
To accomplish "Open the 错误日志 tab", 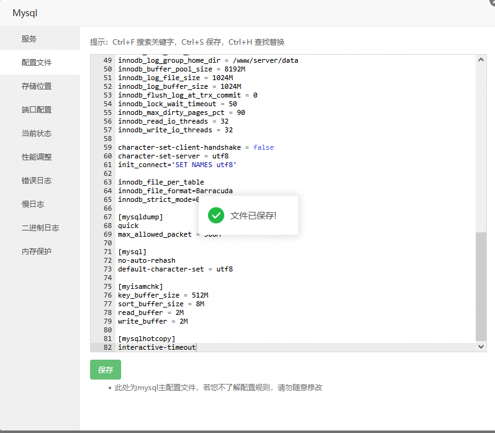I will pyautogui.click(x=36, y=181).
